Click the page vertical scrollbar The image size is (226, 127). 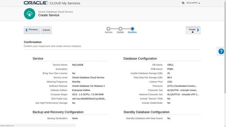coord(225,48)
